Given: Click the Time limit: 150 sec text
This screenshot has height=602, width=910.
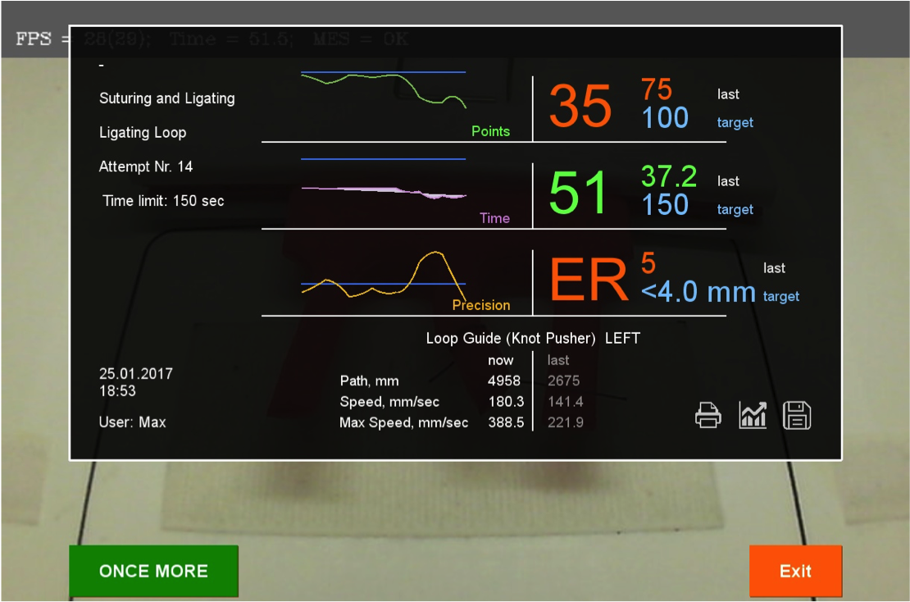Looking at the screenshot, I should tap(163, 201).
